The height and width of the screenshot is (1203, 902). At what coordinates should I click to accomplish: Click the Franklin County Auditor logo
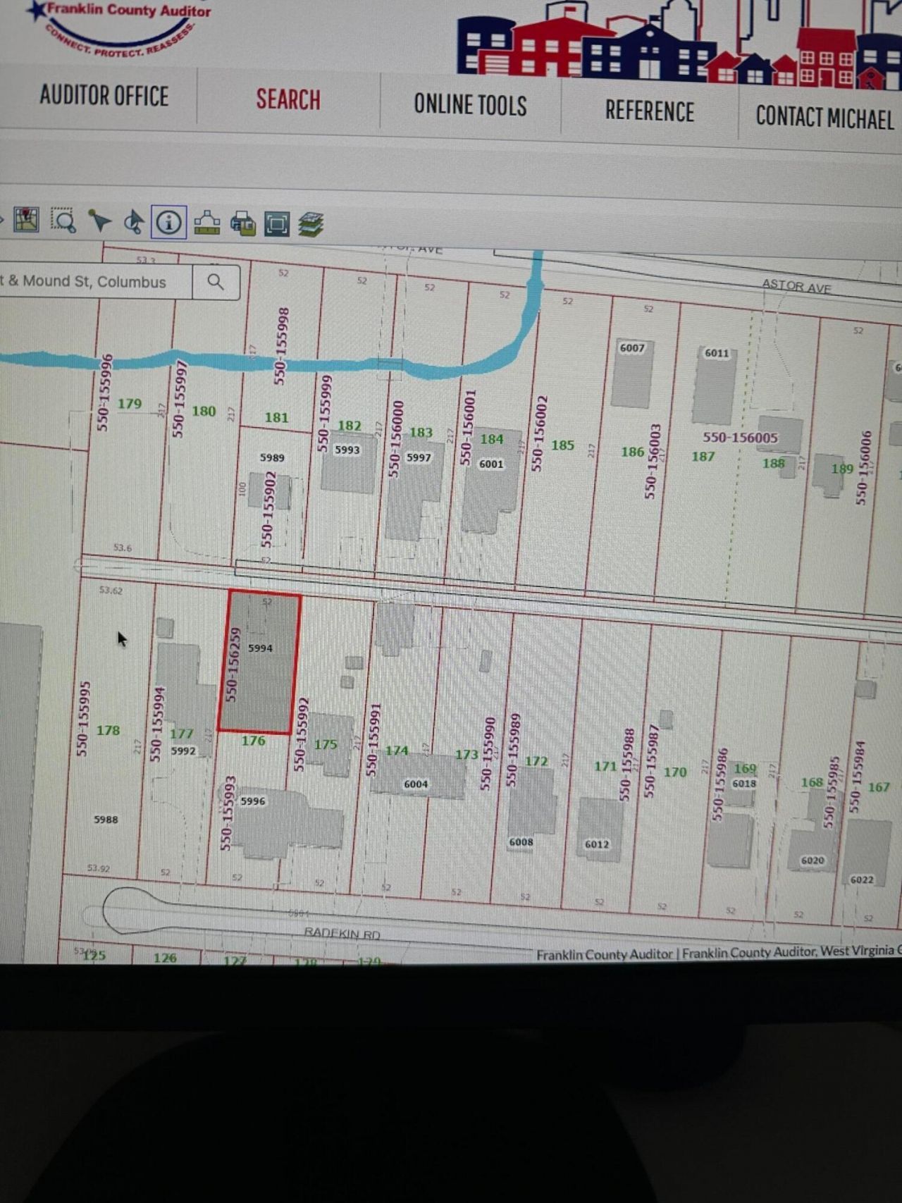[120, 27]
